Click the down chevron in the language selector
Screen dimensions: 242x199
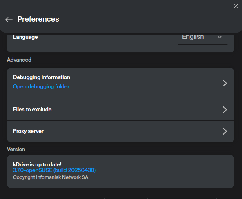tap(220, 37)
